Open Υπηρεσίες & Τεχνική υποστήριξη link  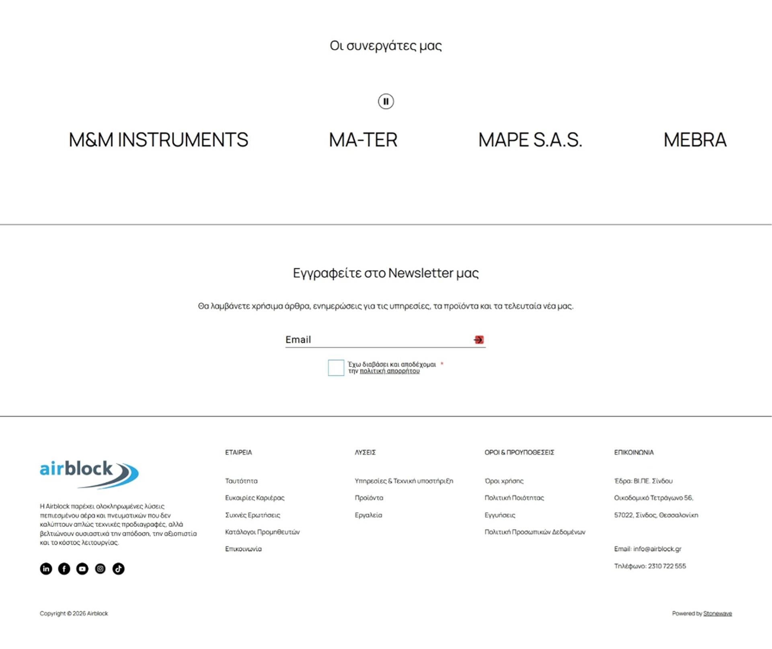[404, 481]
